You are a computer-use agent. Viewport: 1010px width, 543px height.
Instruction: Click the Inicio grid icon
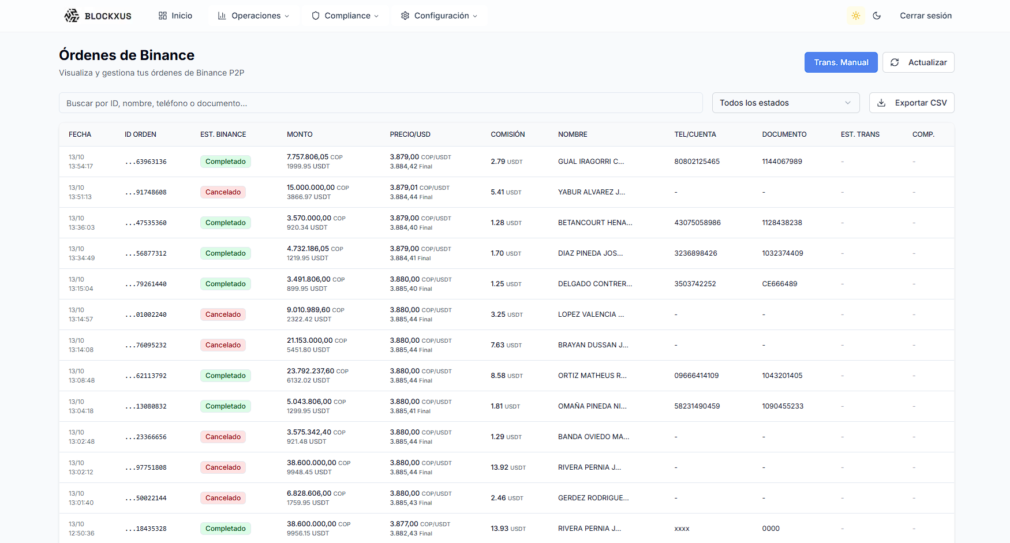(x=163, y=16)
